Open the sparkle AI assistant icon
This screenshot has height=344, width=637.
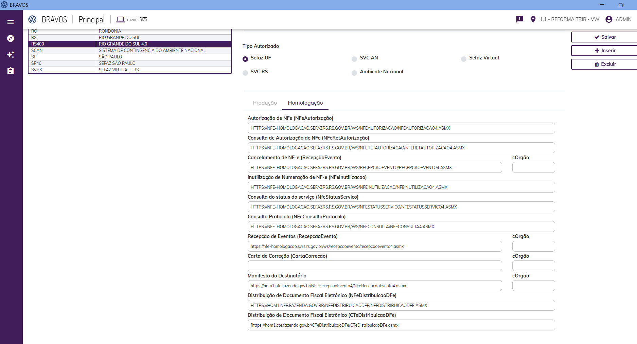click(11, 55)
